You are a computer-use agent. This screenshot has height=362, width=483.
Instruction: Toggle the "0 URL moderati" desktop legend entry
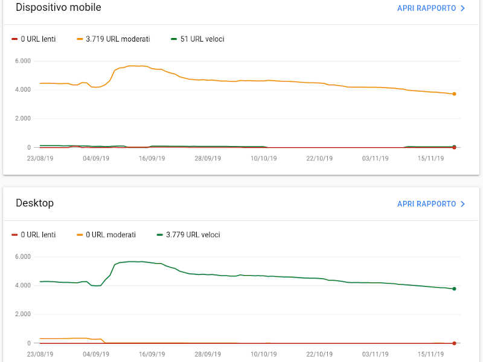(x=106, y=235)
